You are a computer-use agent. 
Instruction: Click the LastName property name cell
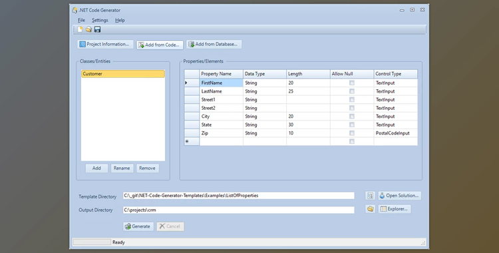click(221, 91)
